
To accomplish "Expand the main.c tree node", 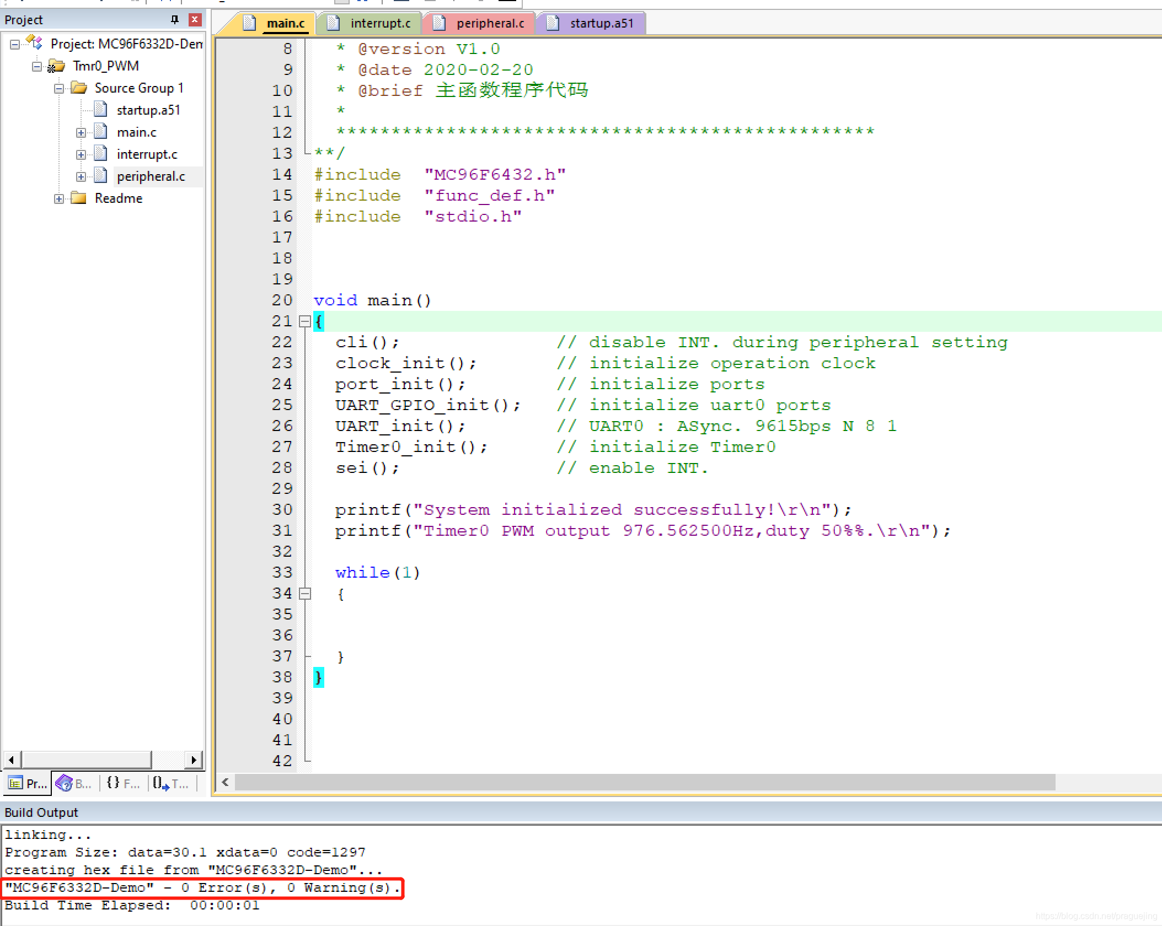I will tap(81, 132).
